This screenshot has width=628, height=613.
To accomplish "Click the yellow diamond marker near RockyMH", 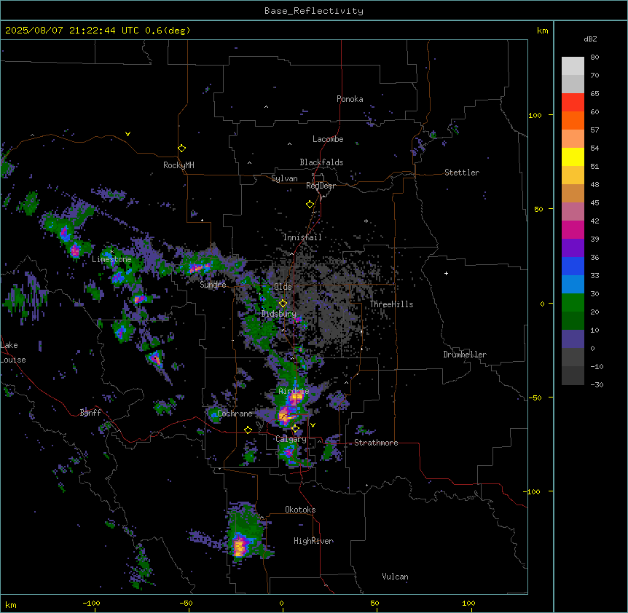I will [181, 149].
